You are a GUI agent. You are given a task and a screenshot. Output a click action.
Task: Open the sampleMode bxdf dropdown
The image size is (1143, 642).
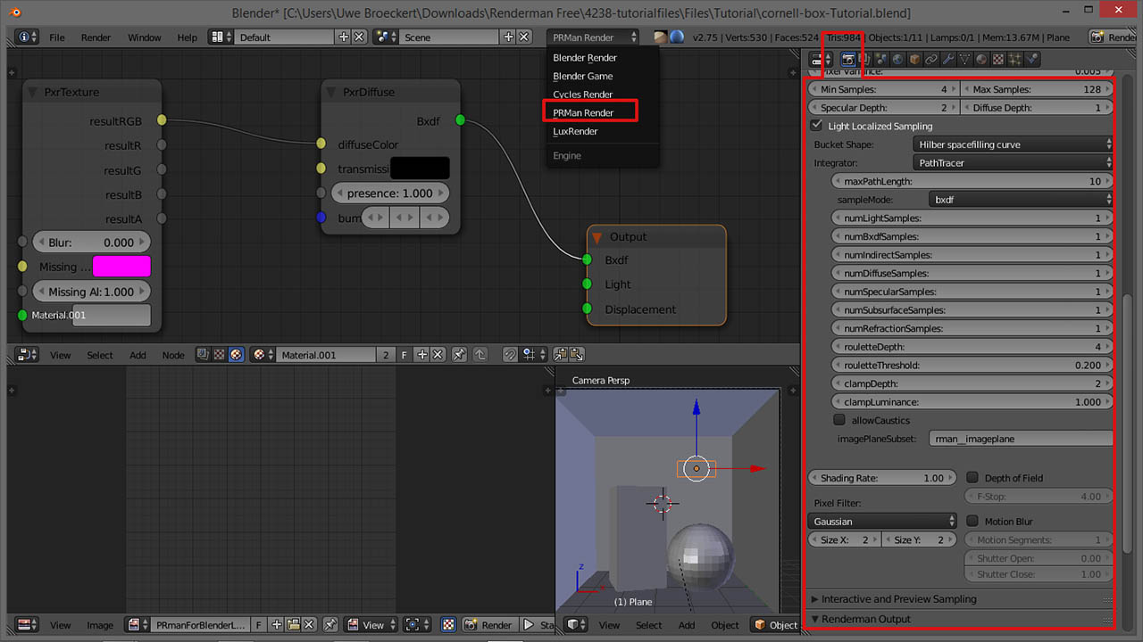[x=1021, y=200]
